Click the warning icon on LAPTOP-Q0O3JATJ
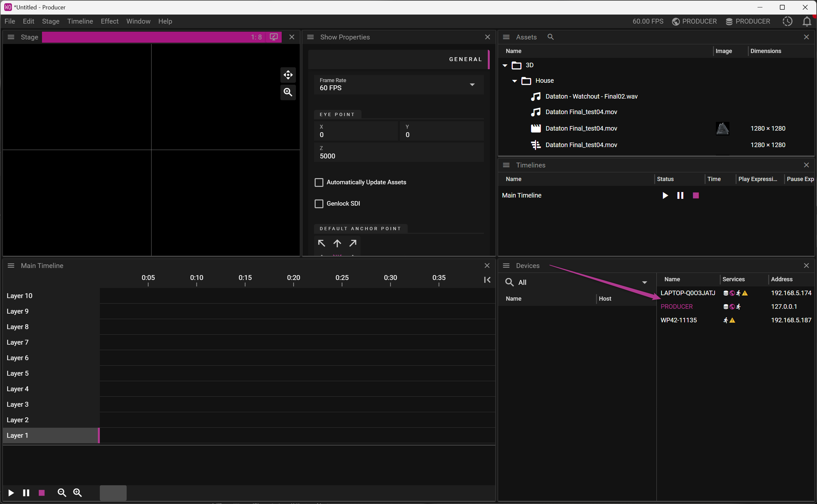The width and height of the screenshot is (817, 504). tap(745, 293)
